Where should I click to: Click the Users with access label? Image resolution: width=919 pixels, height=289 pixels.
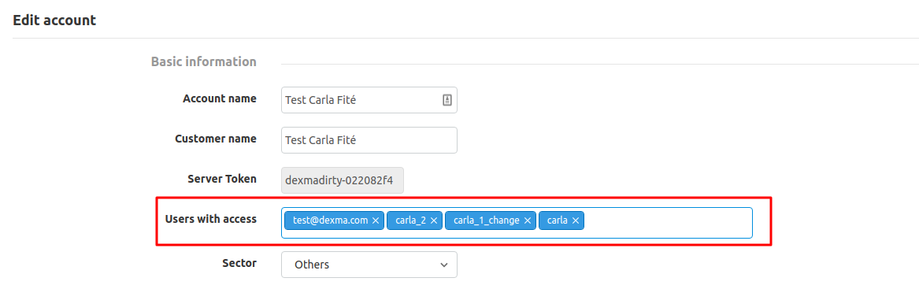(211, 219)
